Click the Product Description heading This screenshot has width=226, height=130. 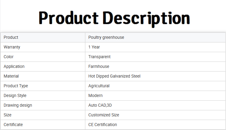click(x=114, y=18)
